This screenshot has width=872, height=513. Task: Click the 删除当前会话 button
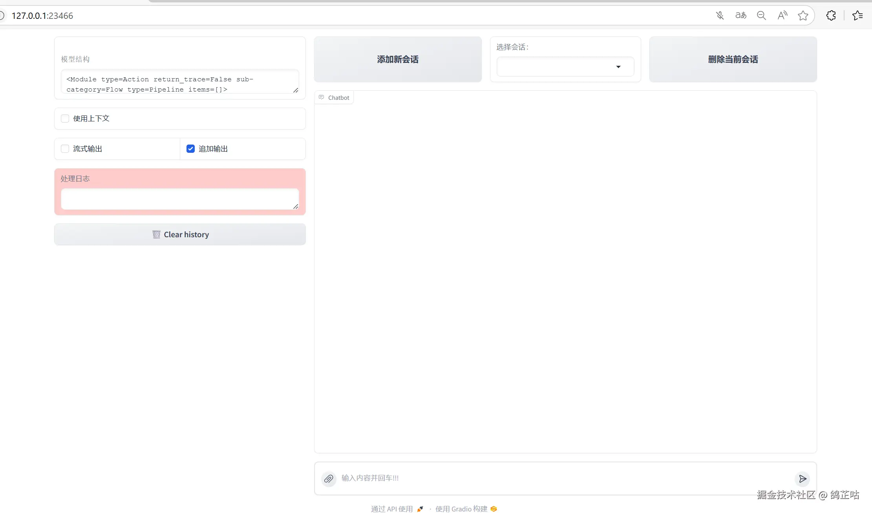coord(733,59)
